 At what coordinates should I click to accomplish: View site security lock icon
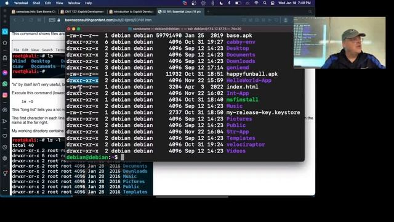[x=59, y=20]
